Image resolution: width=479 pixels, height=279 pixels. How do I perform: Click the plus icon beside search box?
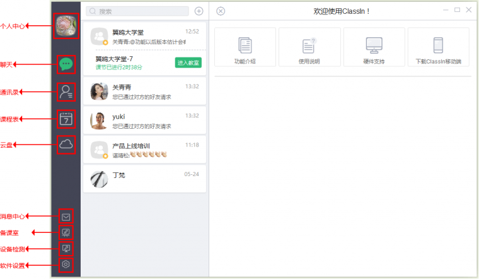pyautogui.click(x=199, y=11)
